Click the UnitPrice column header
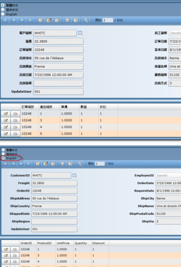181x267 pixels. pos(64,243)
